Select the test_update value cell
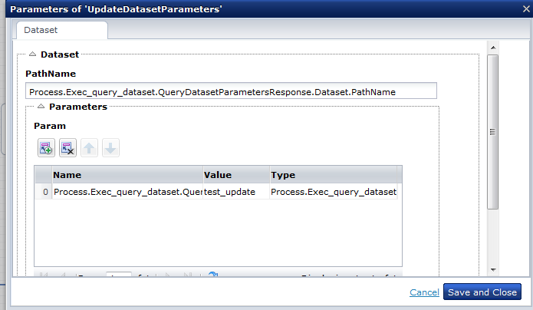Screen dimensions: 533x310 (235, 192)
